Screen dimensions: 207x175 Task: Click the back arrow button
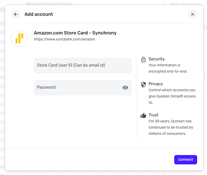(16, 14)
